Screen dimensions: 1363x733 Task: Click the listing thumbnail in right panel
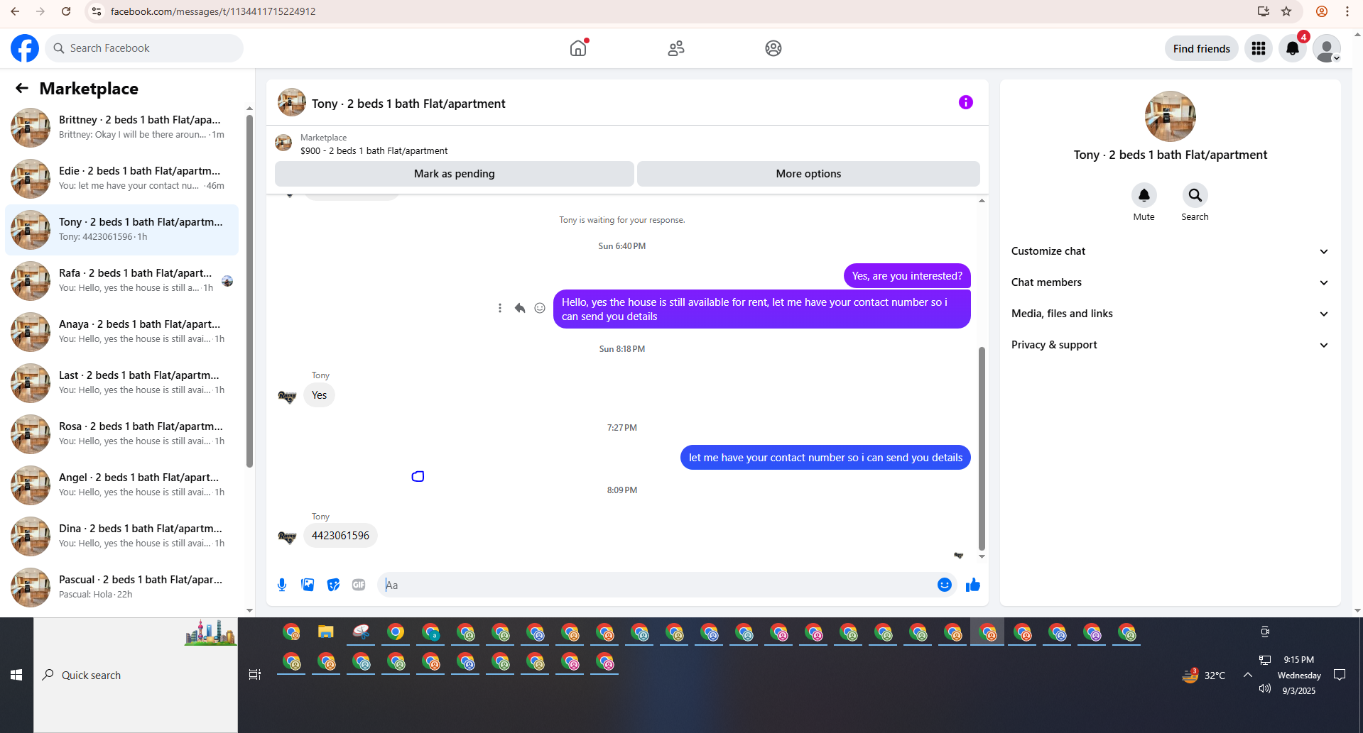[x=1170, y=116]
